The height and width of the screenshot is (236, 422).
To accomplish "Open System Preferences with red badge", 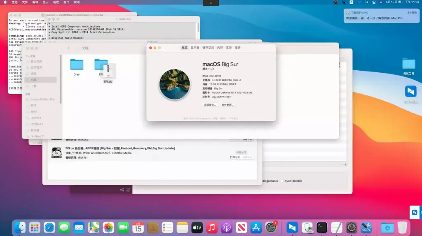I will click(271, 228).
